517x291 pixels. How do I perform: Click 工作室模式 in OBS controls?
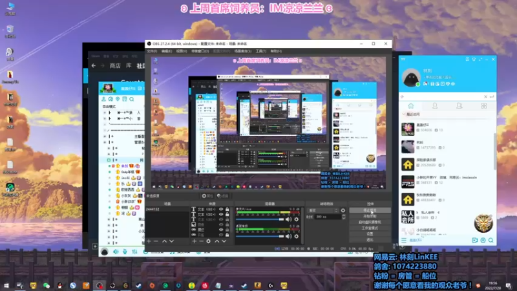(370, 228)
